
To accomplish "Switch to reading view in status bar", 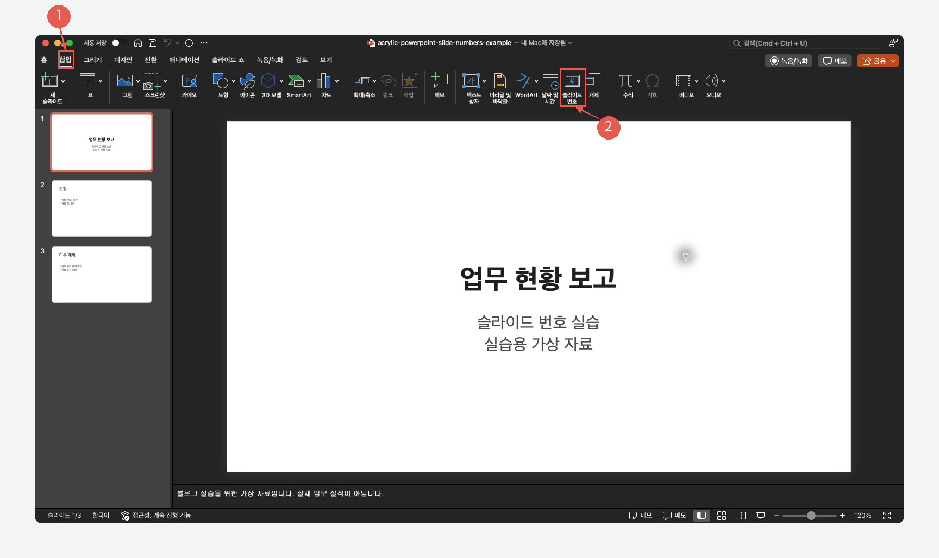I will coord(741,516).
